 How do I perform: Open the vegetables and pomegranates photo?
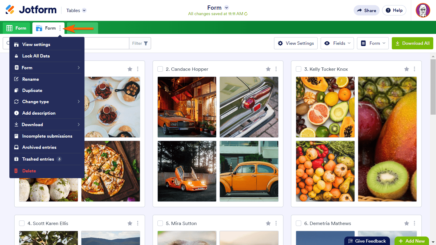[325, 171]
